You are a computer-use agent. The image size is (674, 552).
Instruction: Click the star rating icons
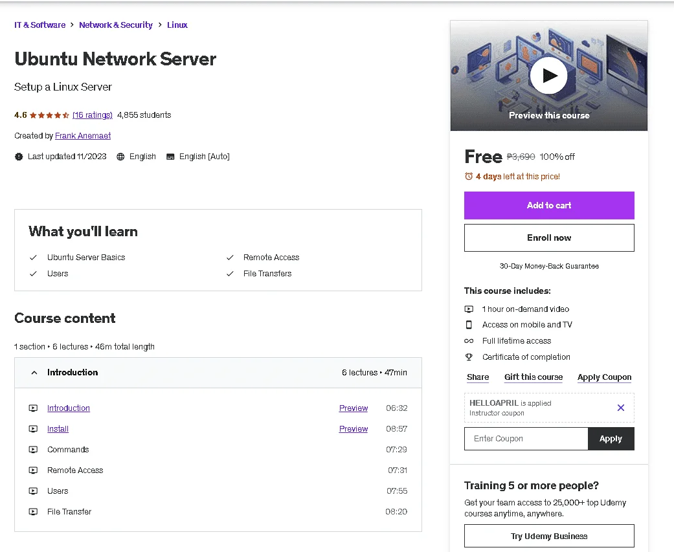click(49, 115)
